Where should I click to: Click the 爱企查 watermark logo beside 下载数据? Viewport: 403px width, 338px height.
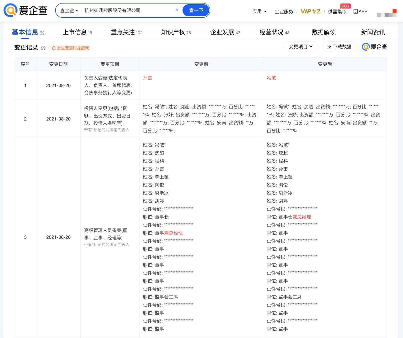click(x=374, y=47)
